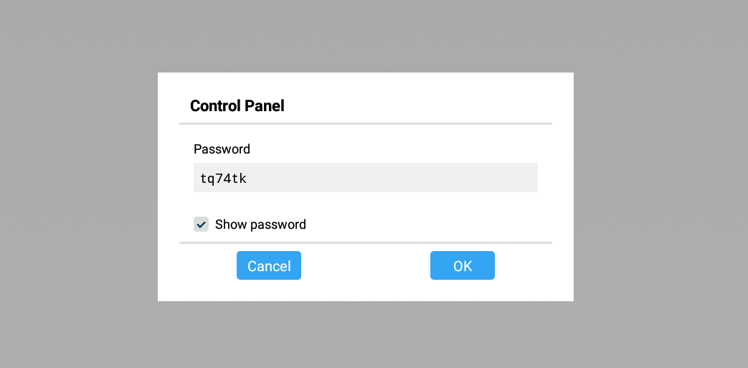Place cursor on the text tq74tk

pos(223,179)
